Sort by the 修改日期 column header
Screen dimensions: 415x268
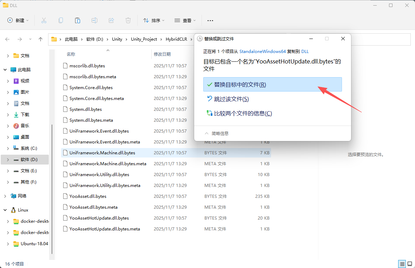point(162,54)
